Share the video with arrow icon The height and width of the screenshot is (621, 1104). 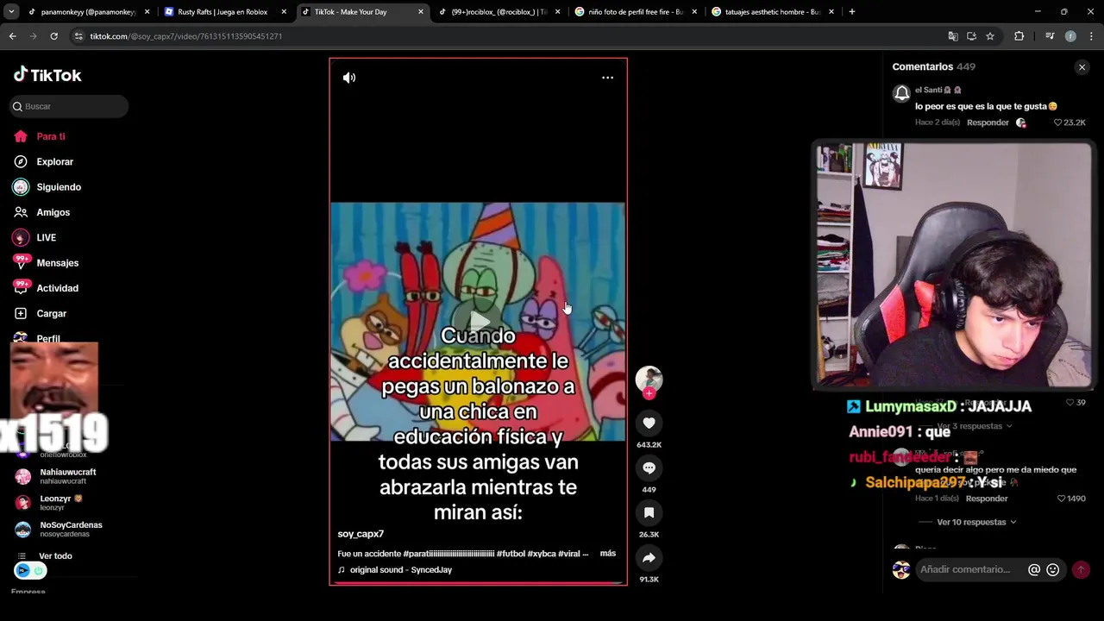point(649,557)
